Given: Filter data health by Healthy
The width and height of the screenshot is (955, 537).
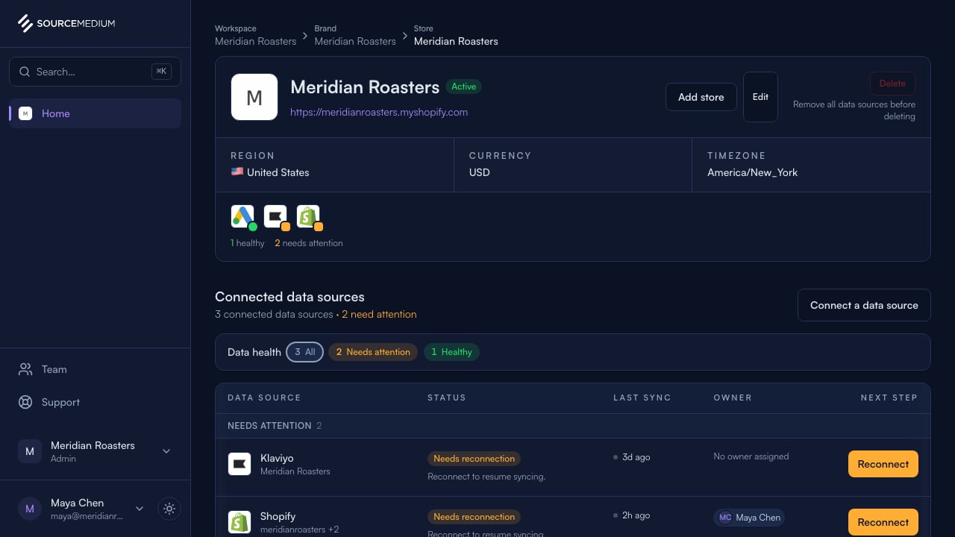Looking at the screenshot, I should 451,352.
